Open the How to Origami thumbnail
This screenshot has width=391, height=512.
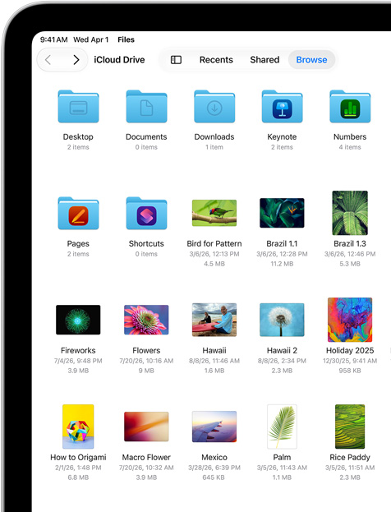pos(78,427)
